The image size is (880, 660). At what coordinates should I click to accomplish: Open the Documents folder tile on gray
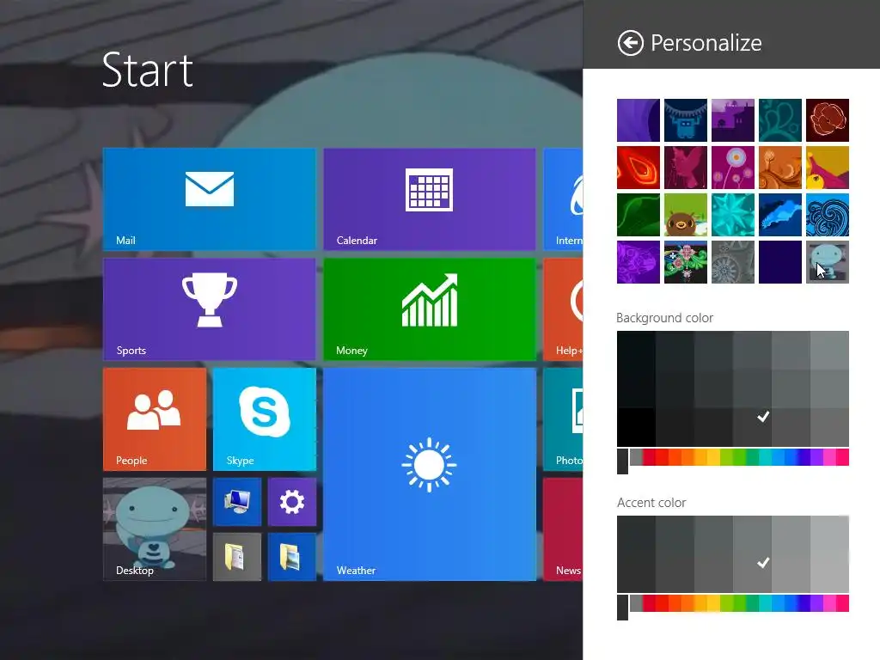click(237, 557)
